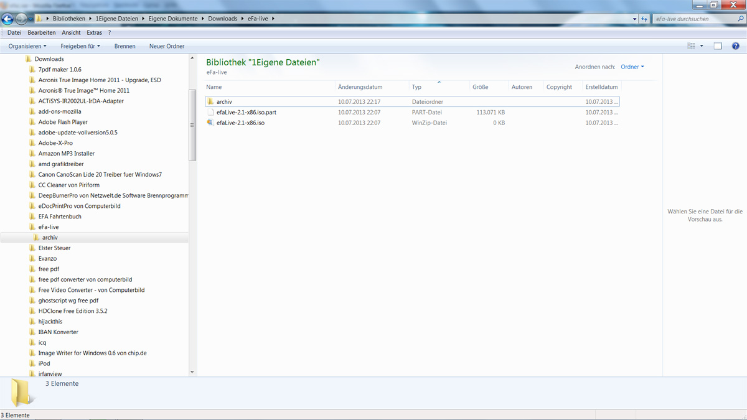This screenshot has width=747, height=420.
Task: Open the Extras menu
Action: (94, 32)
